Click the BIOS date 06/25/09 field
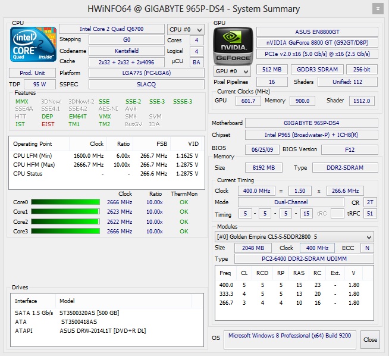Screen dimensions: 389x356 pyautogui.click(x=262, y=149)
